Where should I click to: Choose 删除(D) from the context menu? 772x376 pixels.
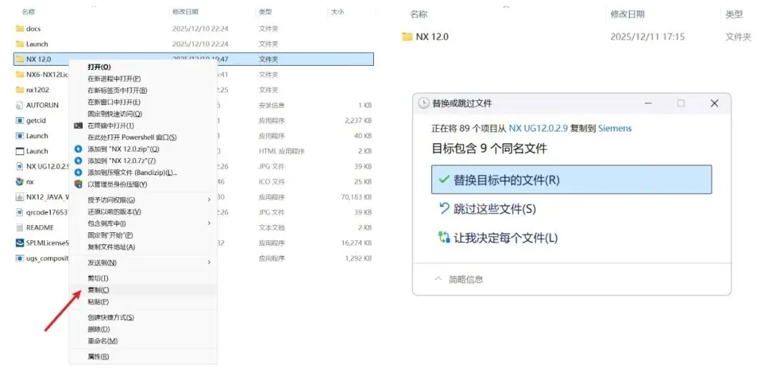tap(99, 330)
